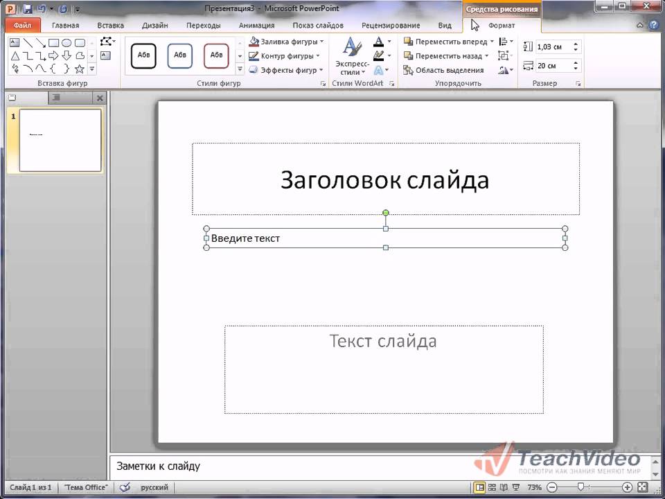Customize Quick Access Toolbar dropdown arrow
Viewport: 665px width, 499px height.
pyautogui.click(x=78, y=9)
